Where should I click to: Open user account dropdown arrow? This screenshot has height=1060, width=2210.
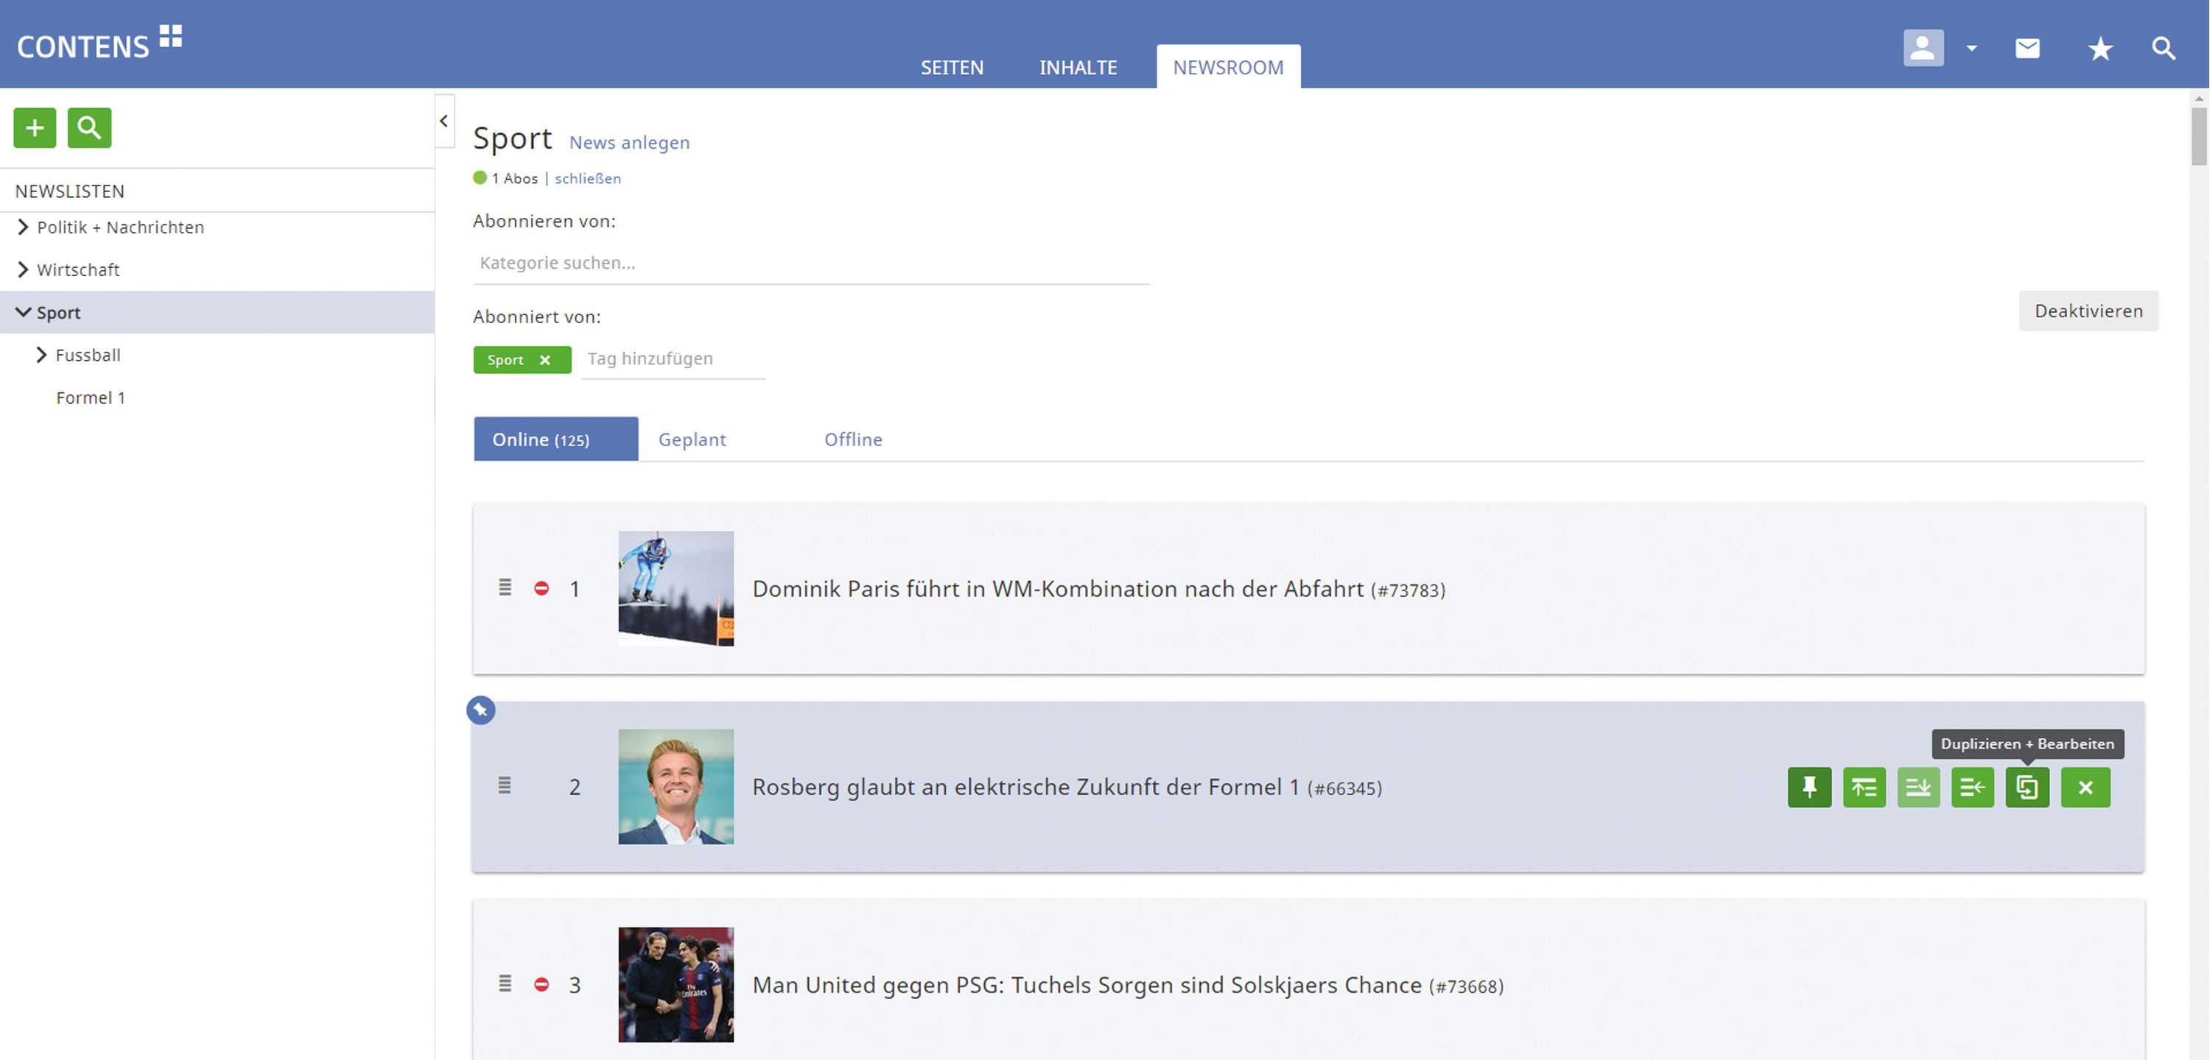point(1971,48)
